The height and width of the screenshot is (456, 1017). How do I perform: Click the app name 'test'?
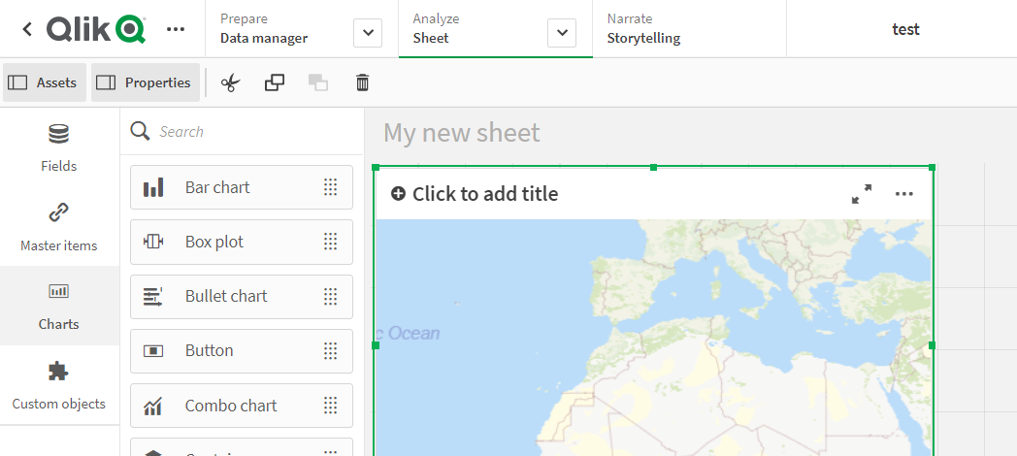tap(905, 29)
